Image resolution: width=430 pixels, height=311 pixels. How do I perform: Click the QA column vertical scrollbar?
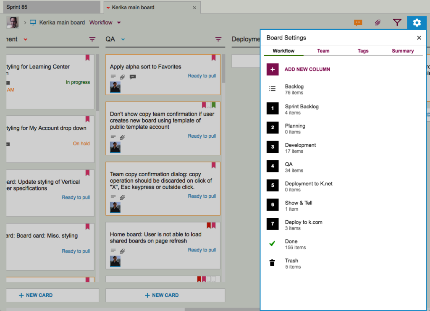(x=223, y=69)
